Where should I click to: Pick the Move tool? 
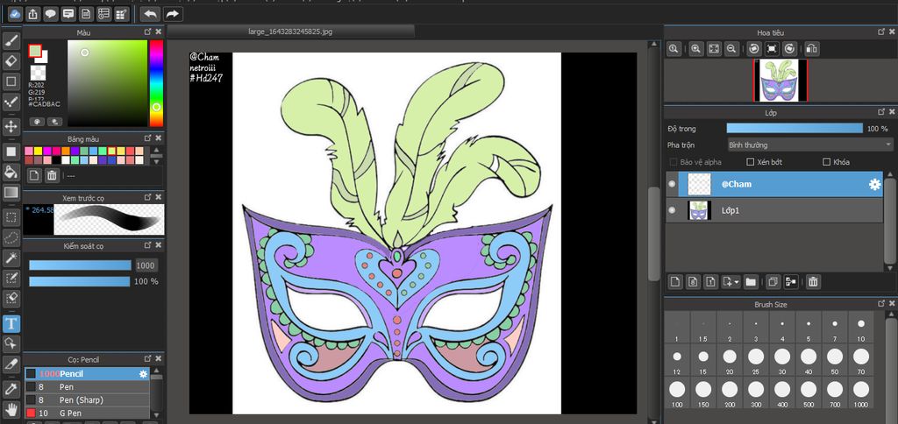11,126
